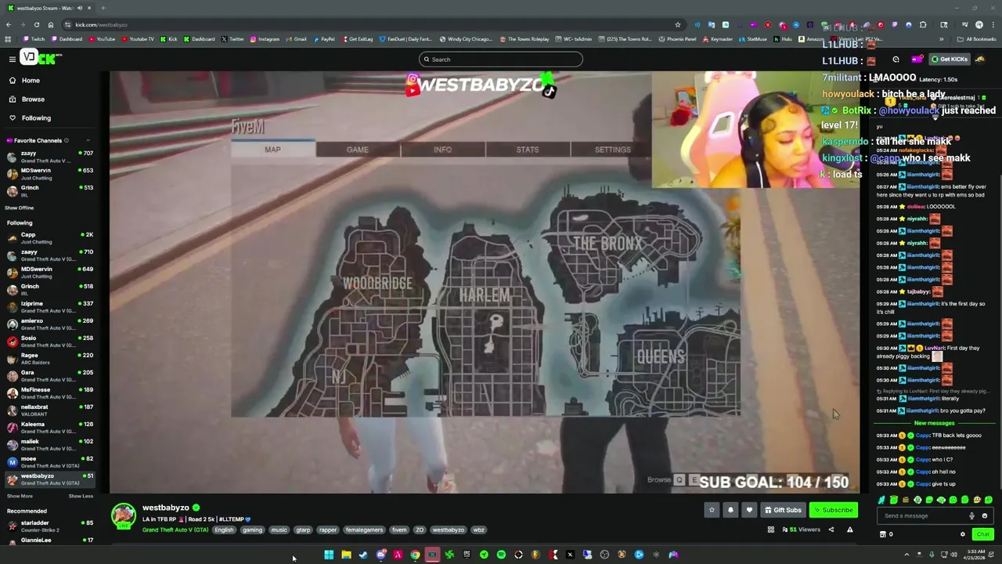
Task: Click the channel shop icon below chat
Action: click(x=883, y=534)
